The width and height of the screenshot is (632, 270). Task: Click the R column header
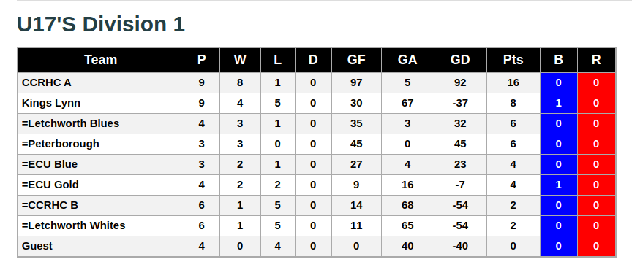point(596,60)
